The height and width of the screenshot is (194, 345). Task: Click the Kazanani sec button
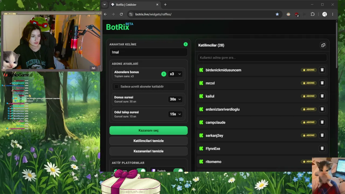point(149,130)
